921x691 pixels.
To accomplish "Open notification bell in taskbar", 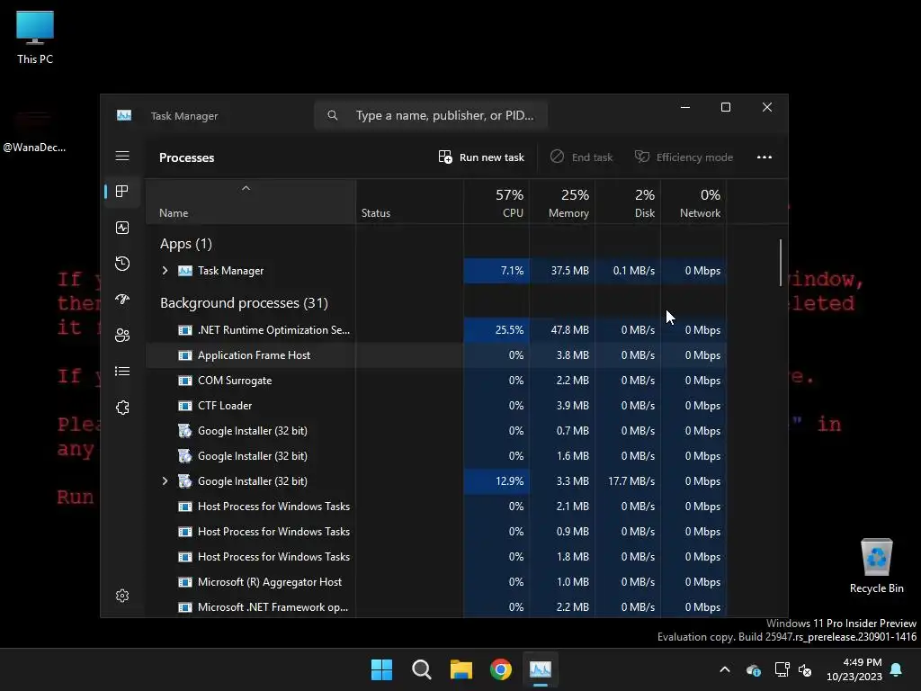I will tap(897, 669).
